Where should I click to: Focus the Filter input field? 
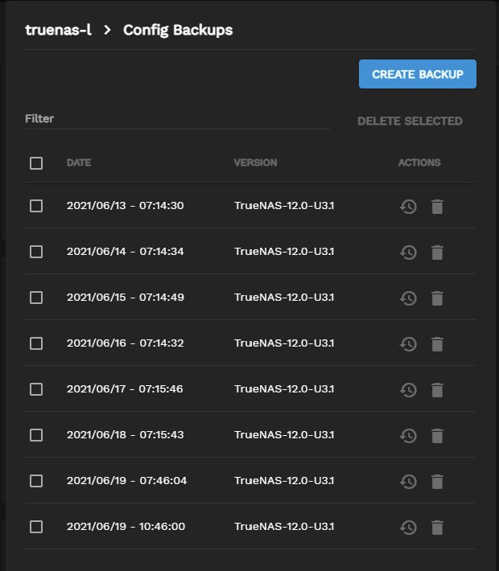tap(178, 119)
